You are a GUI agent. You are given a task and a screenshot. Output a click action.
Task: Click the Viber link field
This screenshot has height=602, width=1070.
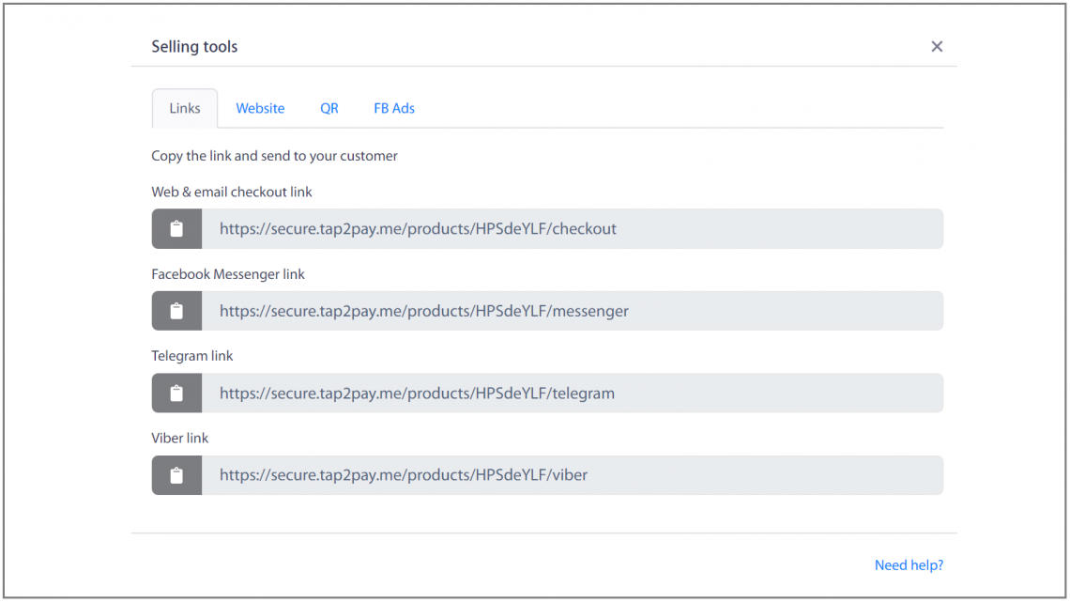(573, 474)
